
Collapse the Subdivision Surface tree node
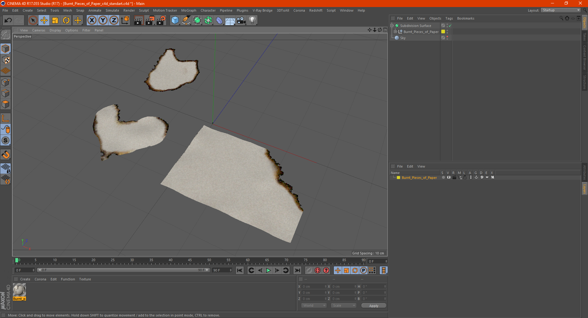coord(392,26)
